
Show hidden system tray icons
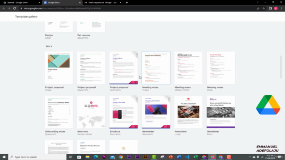[x=250, y=157]
